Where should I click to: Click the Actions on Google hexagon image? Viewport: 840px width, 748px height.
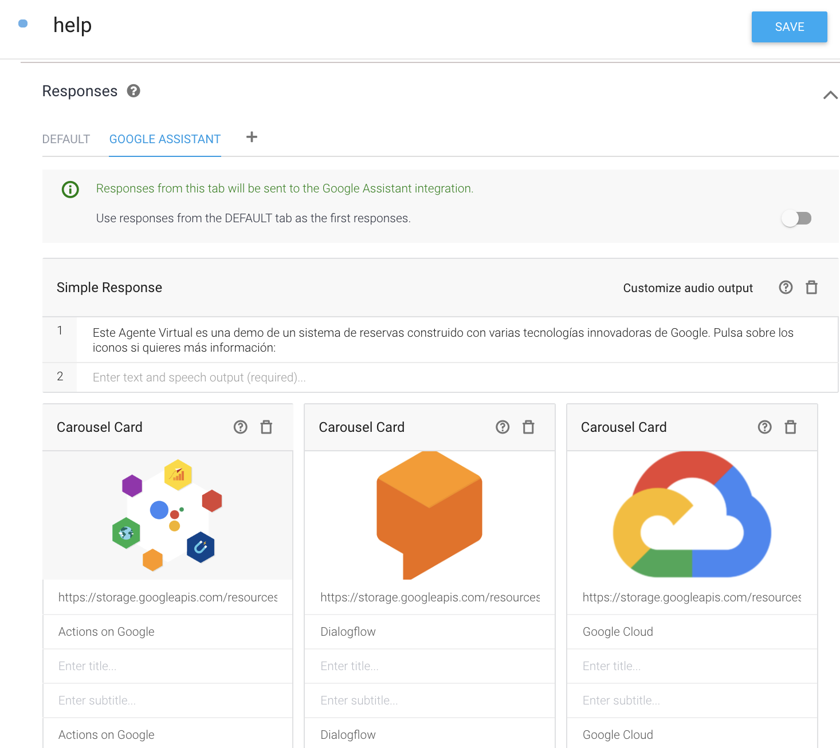point(167,515)
